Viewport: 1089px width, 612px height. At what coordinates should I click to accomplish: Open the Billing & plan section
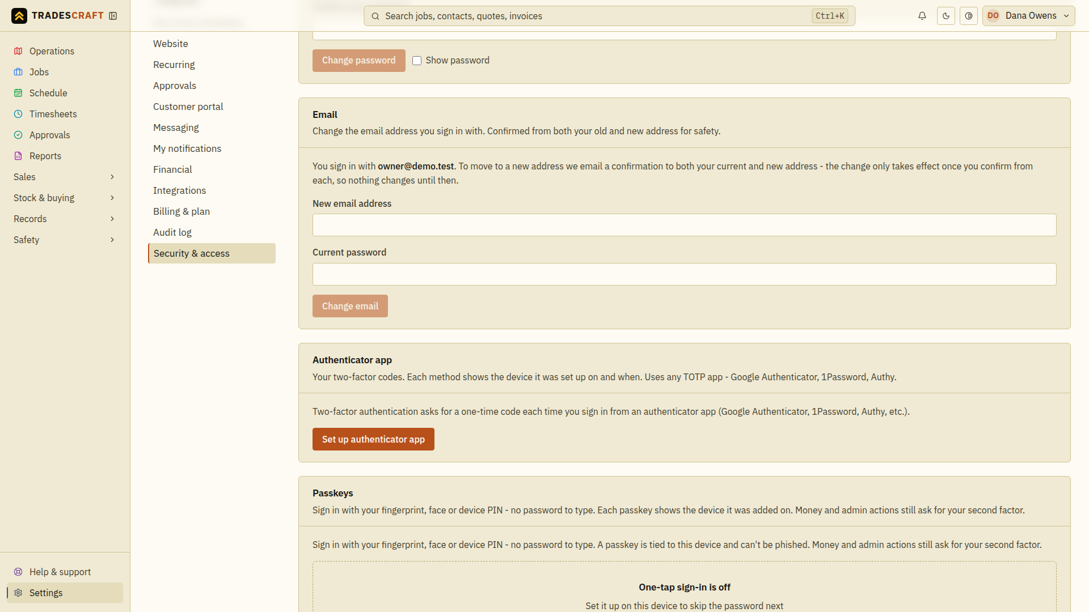tap(212, 211)
